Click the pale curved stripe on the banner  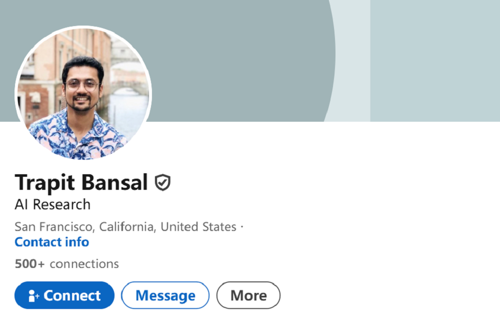coord(350,60)
